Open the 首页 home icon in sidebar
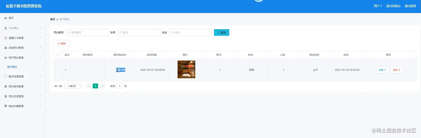This screenshot has width=421, height=138. [x=6, y=18]
